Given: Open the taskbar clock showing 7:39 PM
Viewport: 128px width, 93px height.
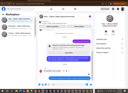Looking at the screenshot, I should pyautogui.click(x=119, y=91).
